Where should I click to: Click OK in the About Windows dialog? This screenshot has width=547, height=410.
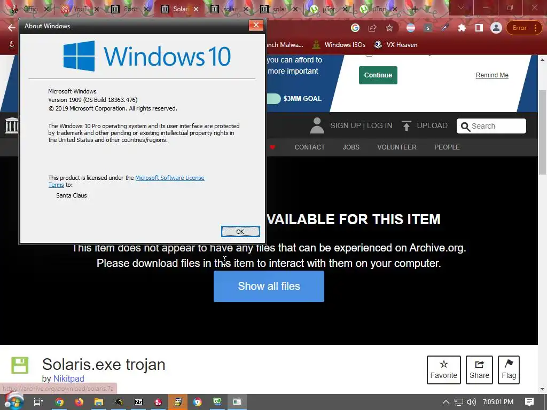(x=240, y=232)
